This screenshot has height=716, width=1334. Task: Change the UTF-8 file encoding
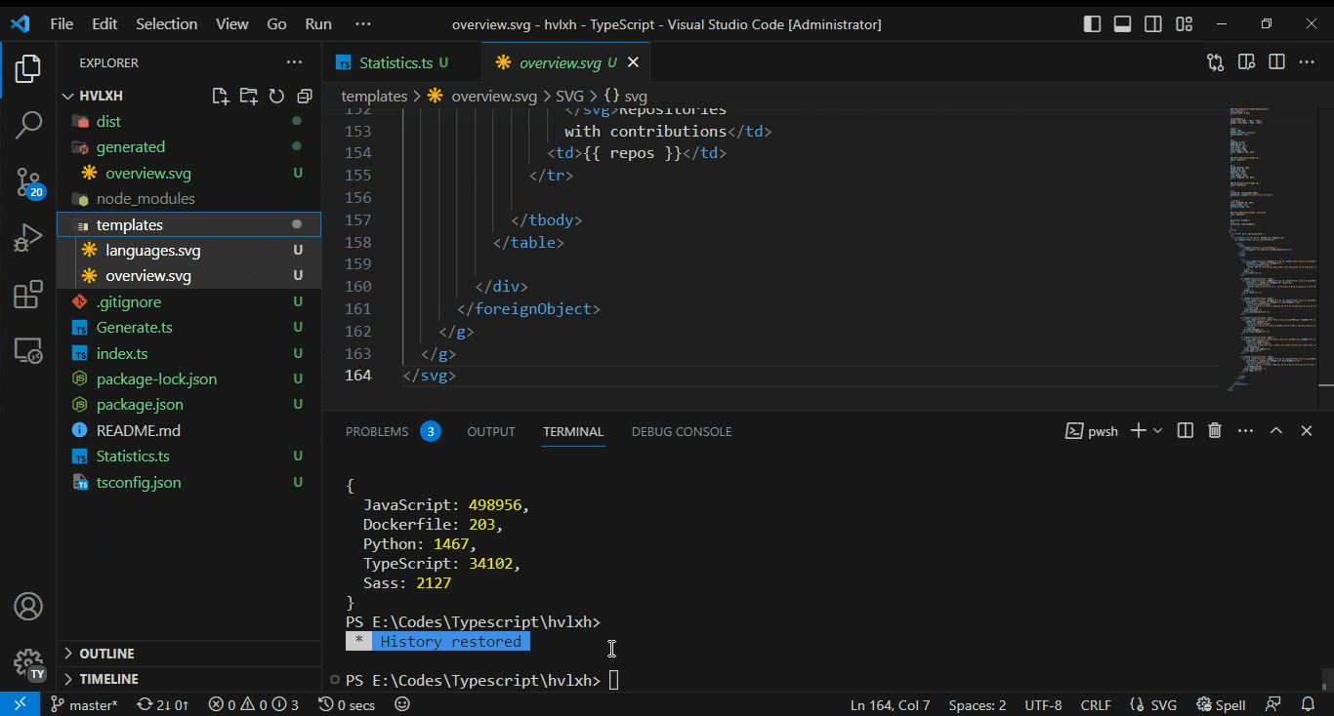click(x=1043, y=704)
